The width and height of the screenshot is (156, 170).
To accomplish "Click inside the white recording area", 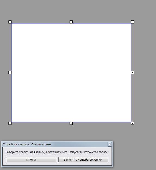I will tap(71, 73).
